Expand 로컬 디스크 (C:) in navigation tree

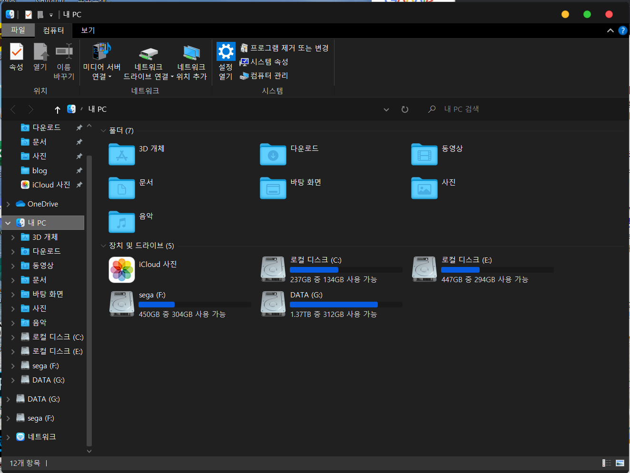[x=13, y=337]
